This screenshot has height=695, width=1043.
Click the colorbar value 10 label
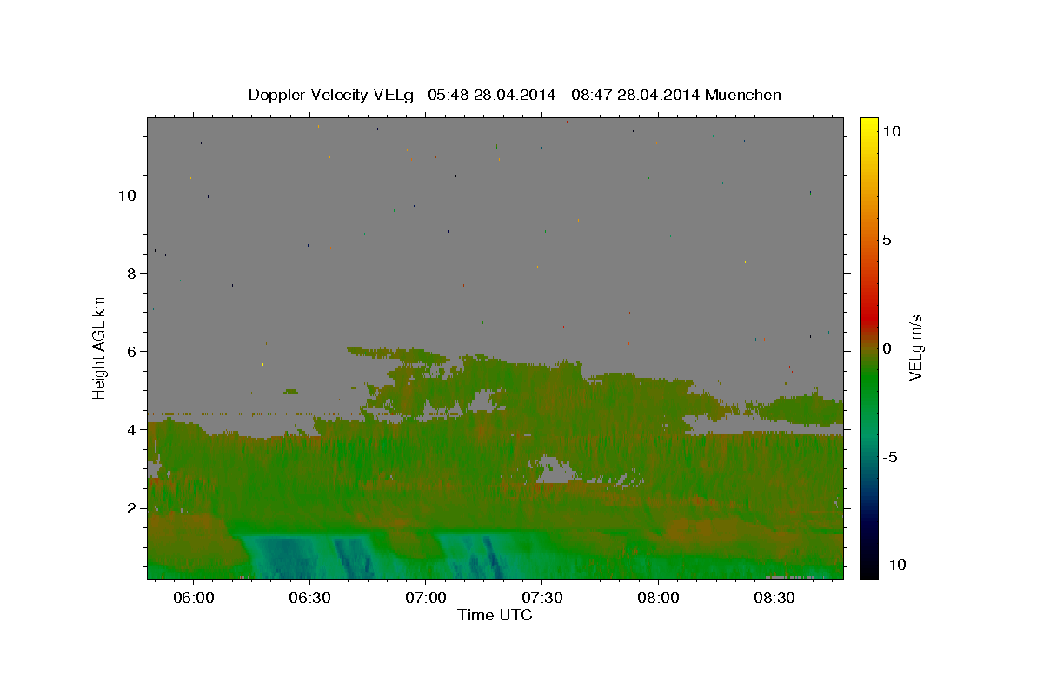[892, 130]
